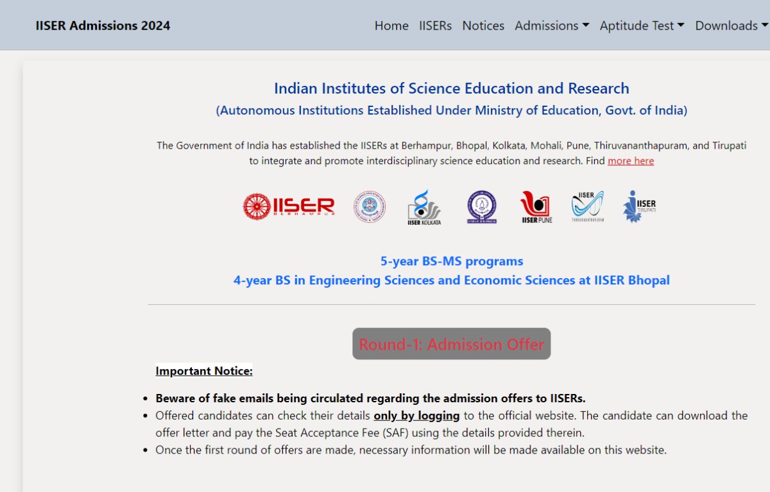Click the Round-1: Admission Offer button
The height and width of the screenshot is (492, 770).
tap(451, 344)
